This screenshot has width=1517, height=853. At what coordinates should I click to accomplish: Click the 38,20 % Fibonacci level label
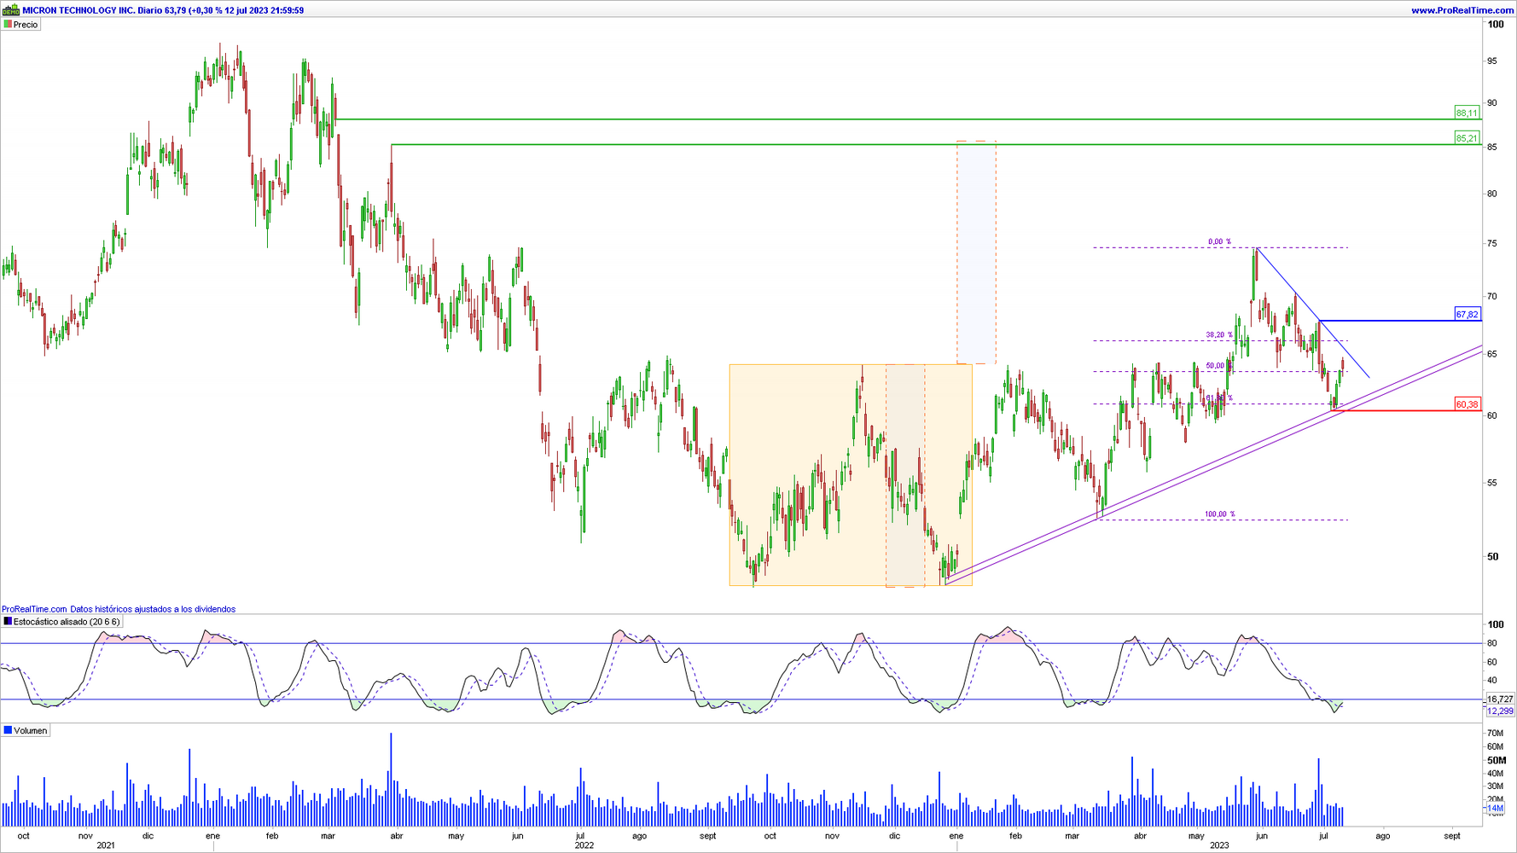(x=1218, y=335)
